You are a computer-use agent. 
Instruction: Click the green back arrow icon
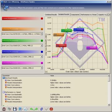pyautogui.click(x=32, y=109)
